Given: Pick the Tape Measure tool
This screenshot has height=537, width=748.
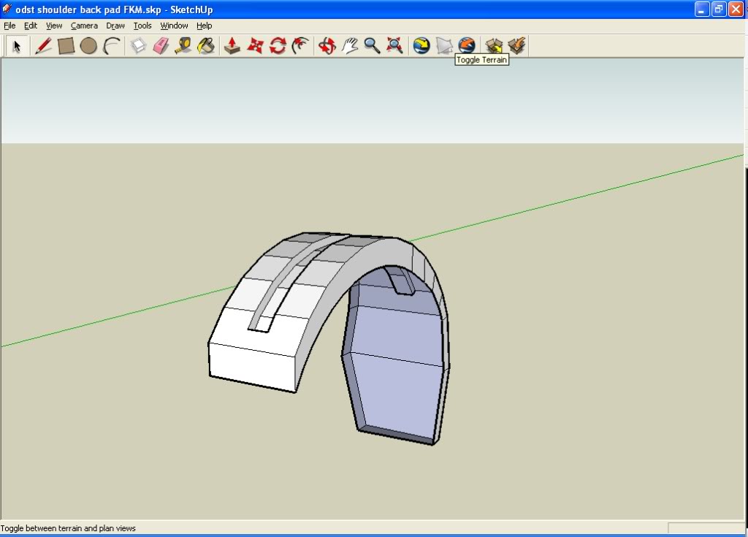Looking at the screenshot, I should [183, 46].
